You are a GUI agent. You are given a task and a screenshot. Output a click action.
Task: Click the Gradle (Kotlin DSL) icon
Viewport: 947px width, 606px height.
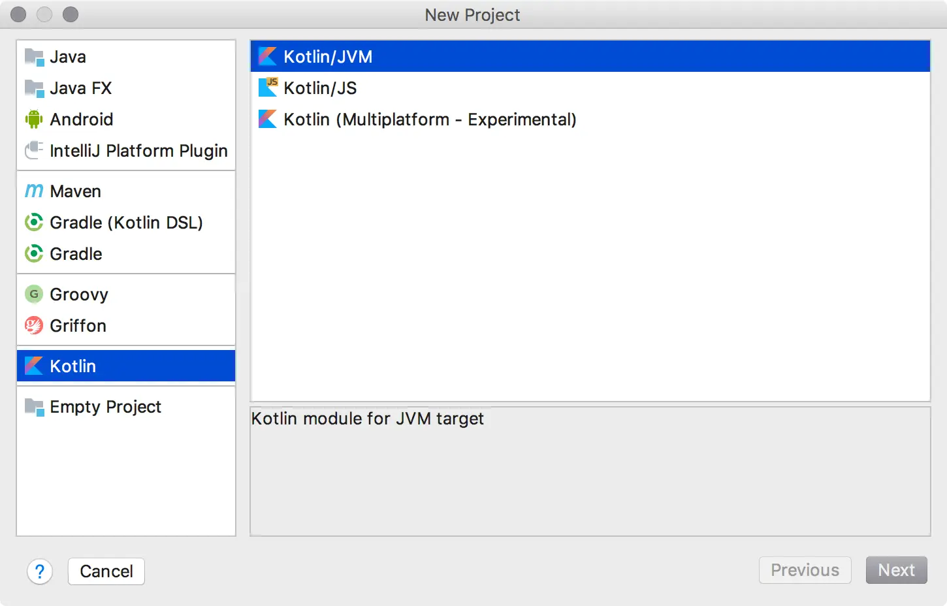[x=34, y=223]
